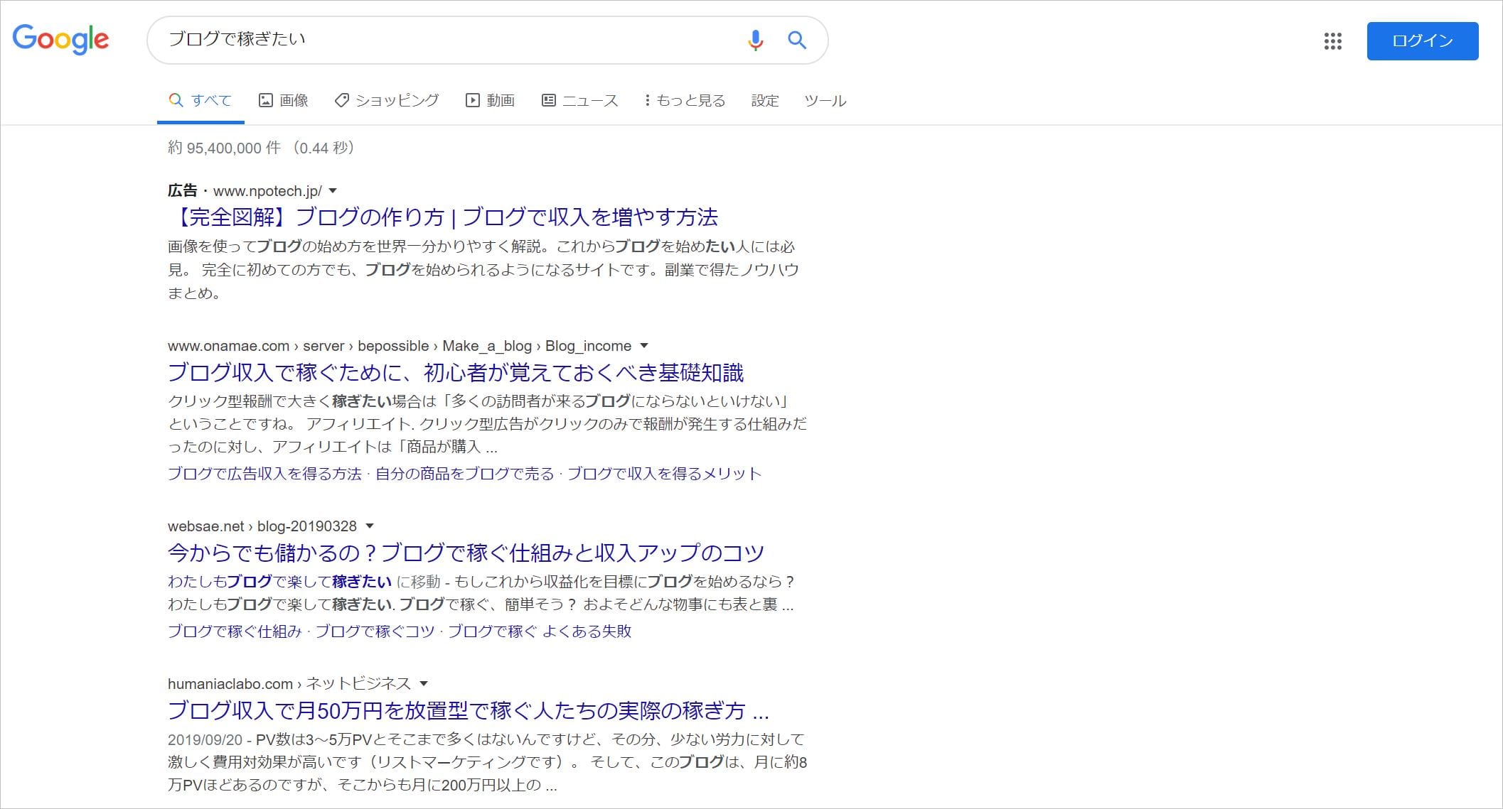Open the Google apps grid
Viewport: 1503px width, 809px height.
(x=1332, y=41)
